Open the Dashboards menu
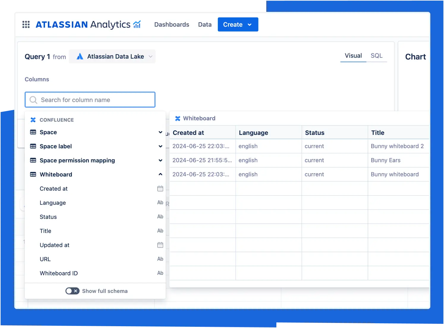This screenshot has height=328, width=444. (x=172, y=25)
